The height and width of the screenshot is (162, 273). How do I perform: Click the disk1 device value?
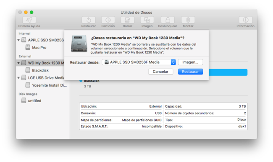(x=242, y=126)
